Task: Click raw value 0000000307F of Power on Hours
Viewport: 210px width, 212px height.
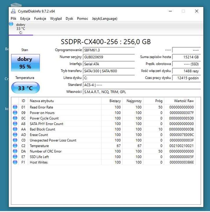Action: pos(182,113)
